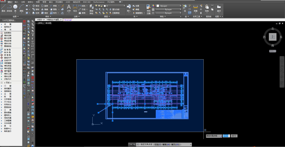Toggle the layer lock icon in layer dropdown
The image size is (285, 147).
coord(102,6)
